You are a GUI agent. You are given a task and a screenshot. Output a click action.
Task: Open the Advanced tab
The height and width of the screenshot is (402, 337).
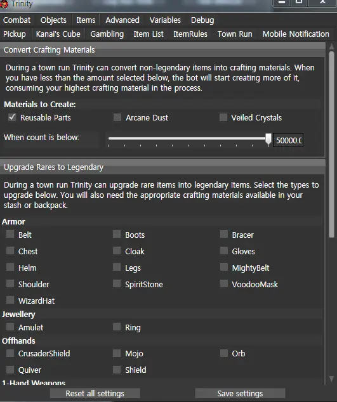point(122,20)
